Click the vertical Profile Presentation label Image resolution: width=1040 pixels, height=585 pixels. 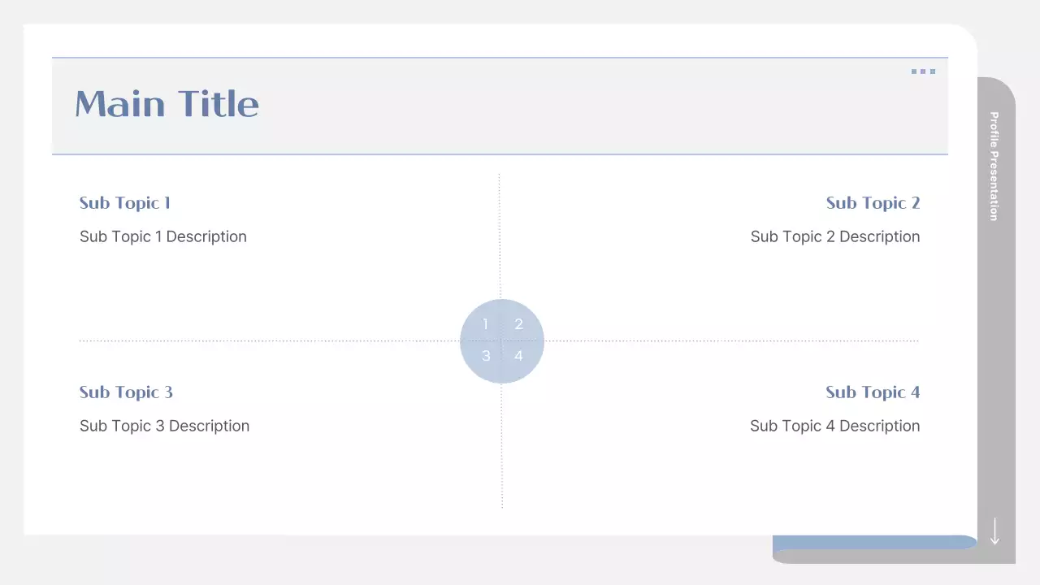point(994,166)
